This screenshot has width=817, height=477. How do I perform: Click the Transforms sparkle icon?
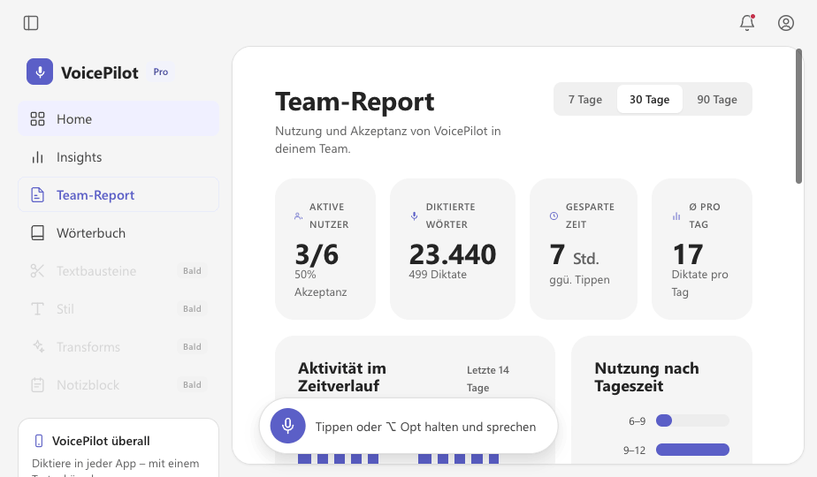(38, 346)
